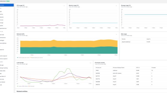167x93 pixels.
Task: Open System in the sidebar
Action: [2, 26]
